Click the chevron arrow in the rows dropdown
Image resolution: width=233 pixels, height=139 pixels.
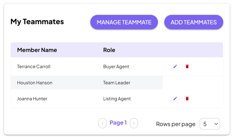(216, 124)
